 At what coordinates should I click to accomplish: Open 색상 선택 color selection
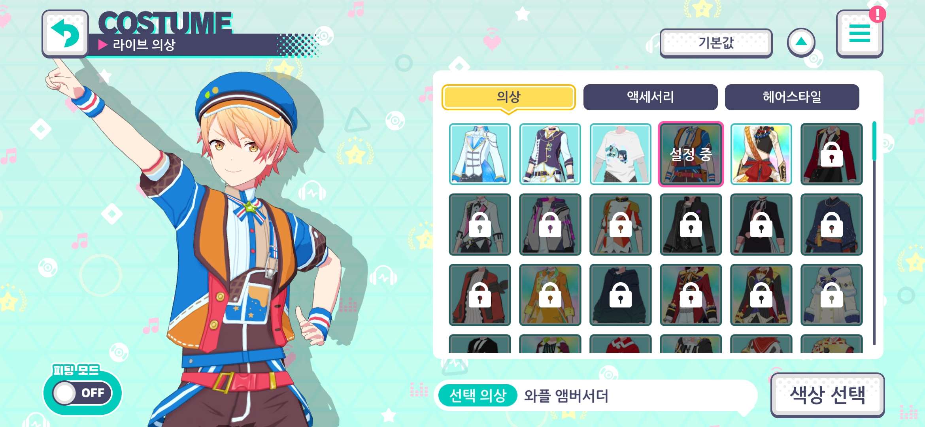click(x=827, y=395)
